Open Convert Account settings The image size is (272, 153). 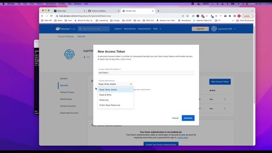68,106
